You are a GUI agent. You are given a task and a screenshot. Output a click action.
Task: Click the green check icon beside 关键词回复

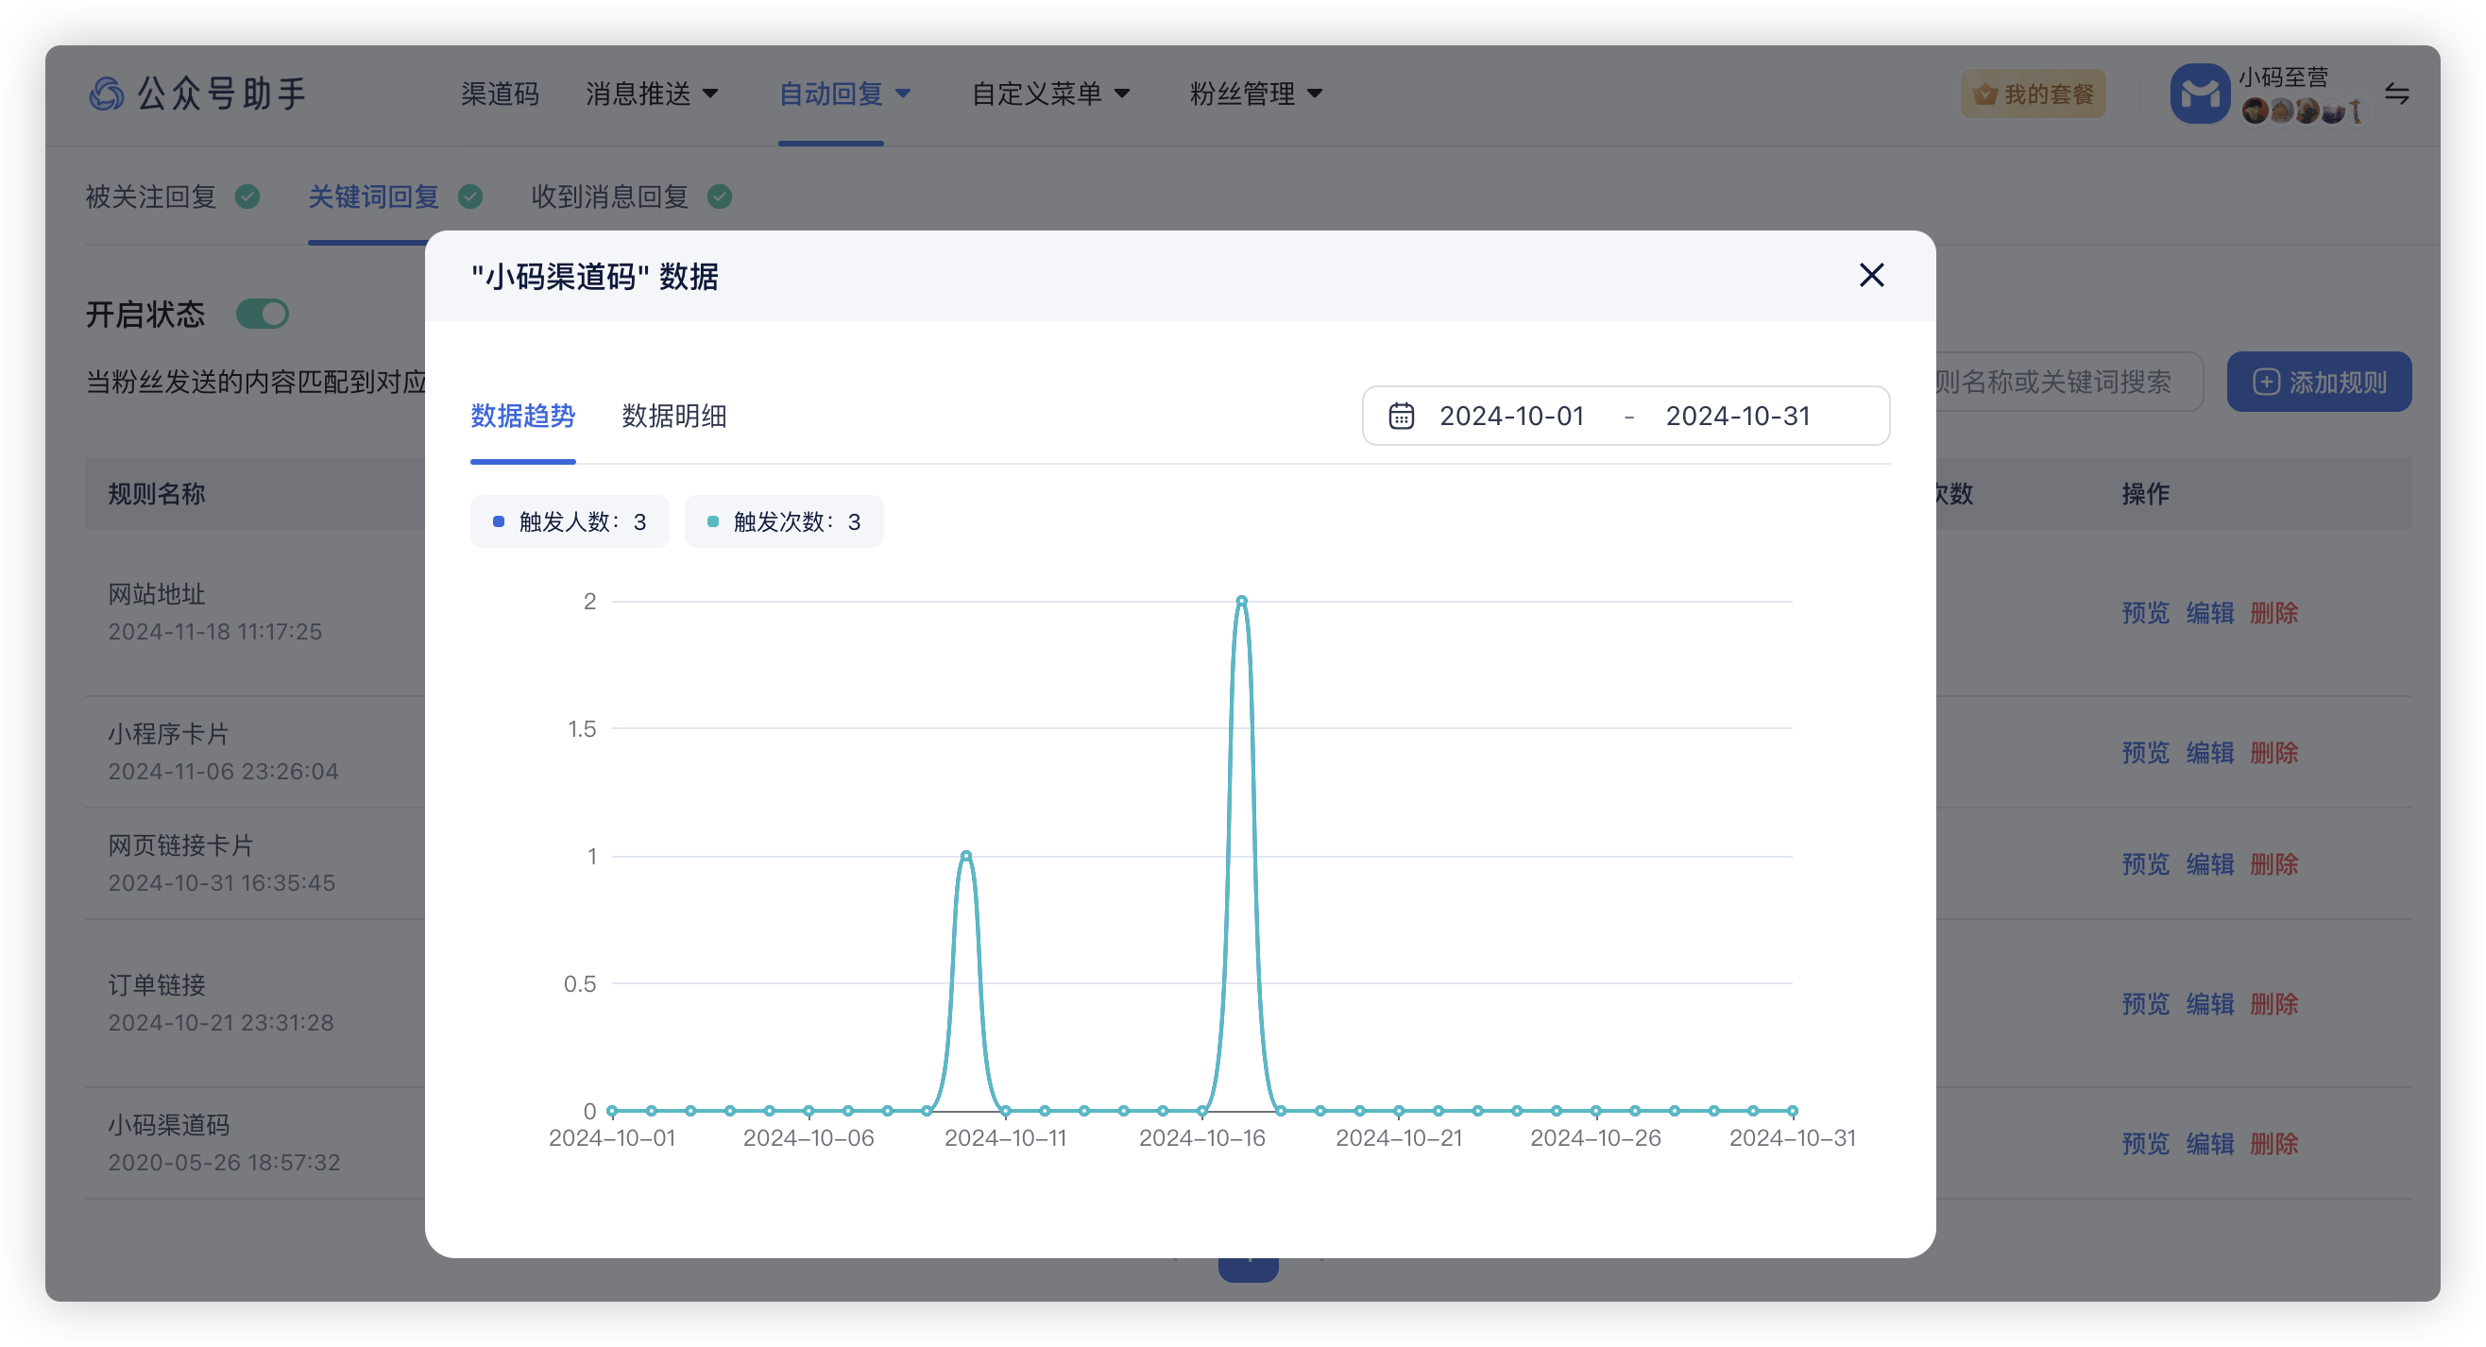[470, 196]
